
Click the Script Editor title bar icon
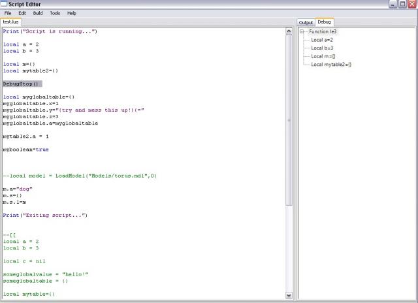[5, 4]
